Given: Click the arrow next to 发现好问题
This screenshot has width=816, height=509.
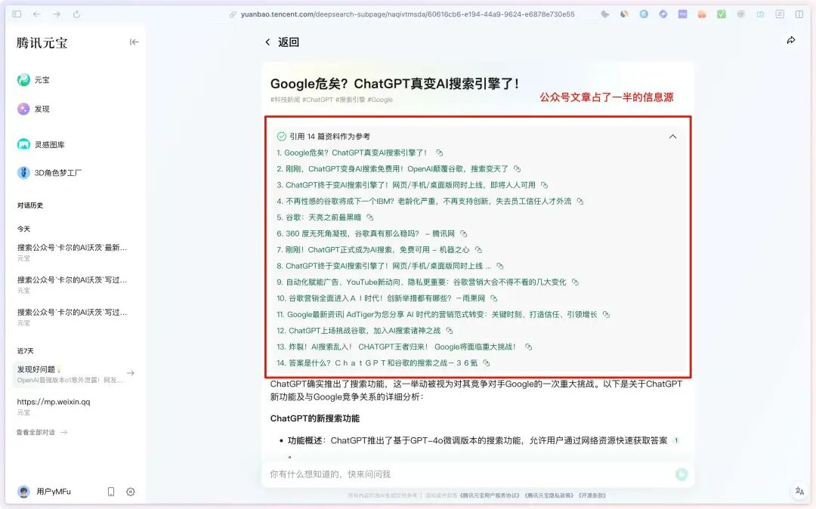Looking at the screenshot, I should pyautogui.click(x=131, y=373).
